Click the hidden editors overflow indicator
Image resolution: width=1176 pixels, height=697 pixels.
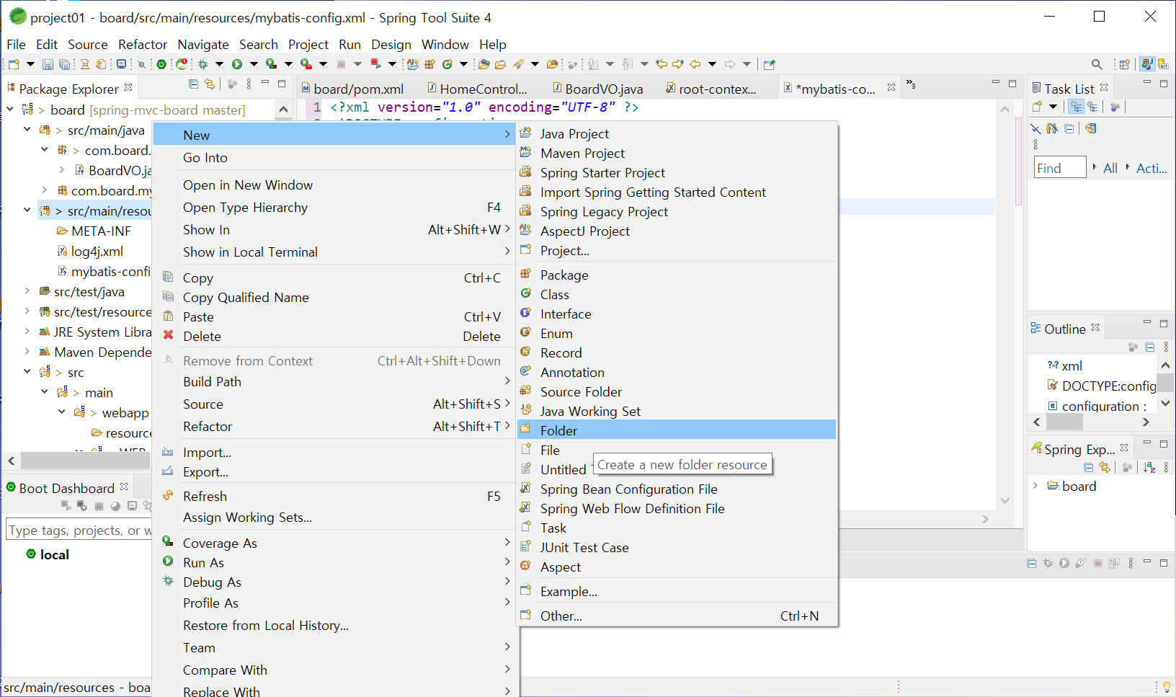[911, 84]
